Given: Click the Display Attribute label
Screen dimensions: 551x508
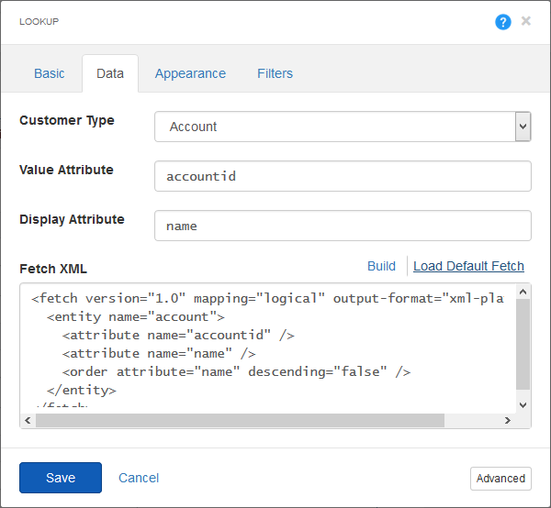Looking at the screenshot, I should [72, 220].
